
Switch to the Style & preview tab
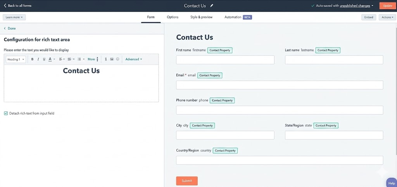click(x=201, y=17)
